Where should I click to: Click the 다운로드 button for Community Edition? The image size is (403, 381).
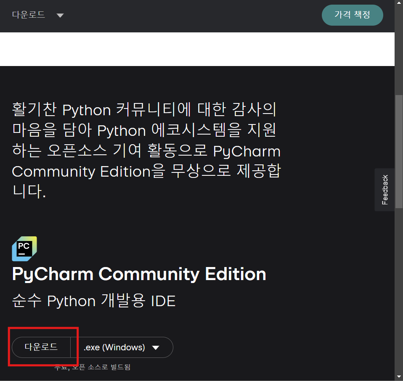(x=41, y=347)
